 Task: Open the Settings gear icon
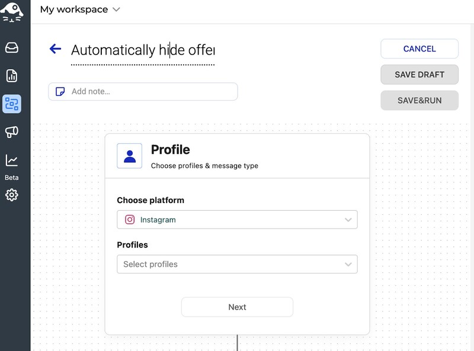(12, 195)
